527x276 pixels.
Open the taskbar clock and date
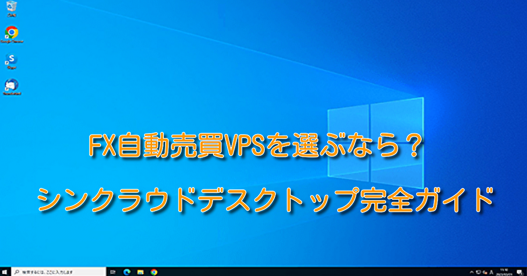pyautogui.click(x=504, y=272)
